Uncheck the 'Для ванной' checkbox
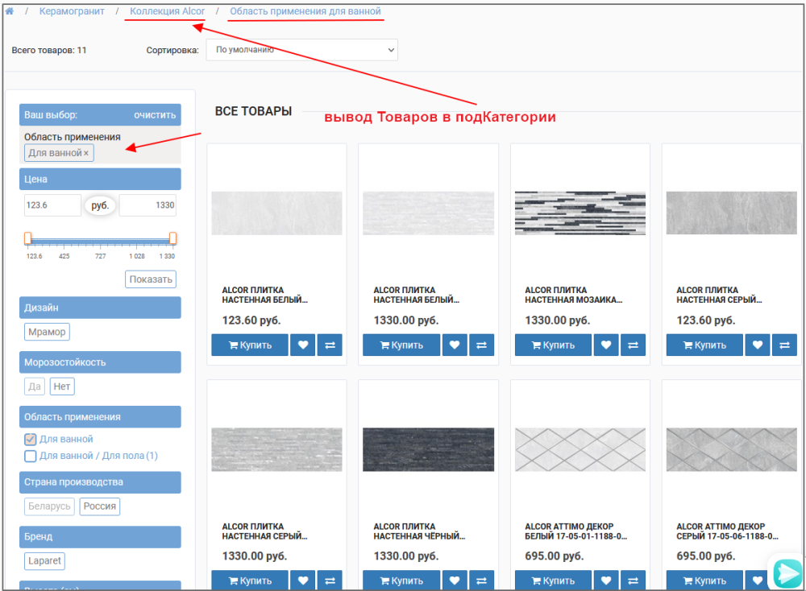The height and width of the screenshot is (591, 806). [x=31, y=440]
